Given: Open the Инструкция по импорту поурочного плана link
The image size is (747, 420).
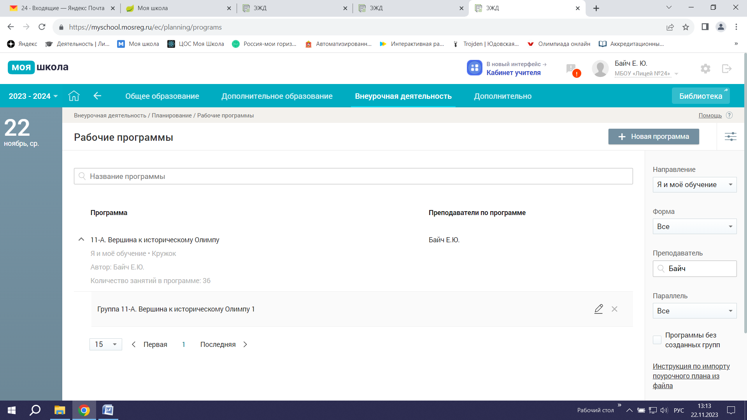Looking at the screenshot, I should tap(691, 376).
